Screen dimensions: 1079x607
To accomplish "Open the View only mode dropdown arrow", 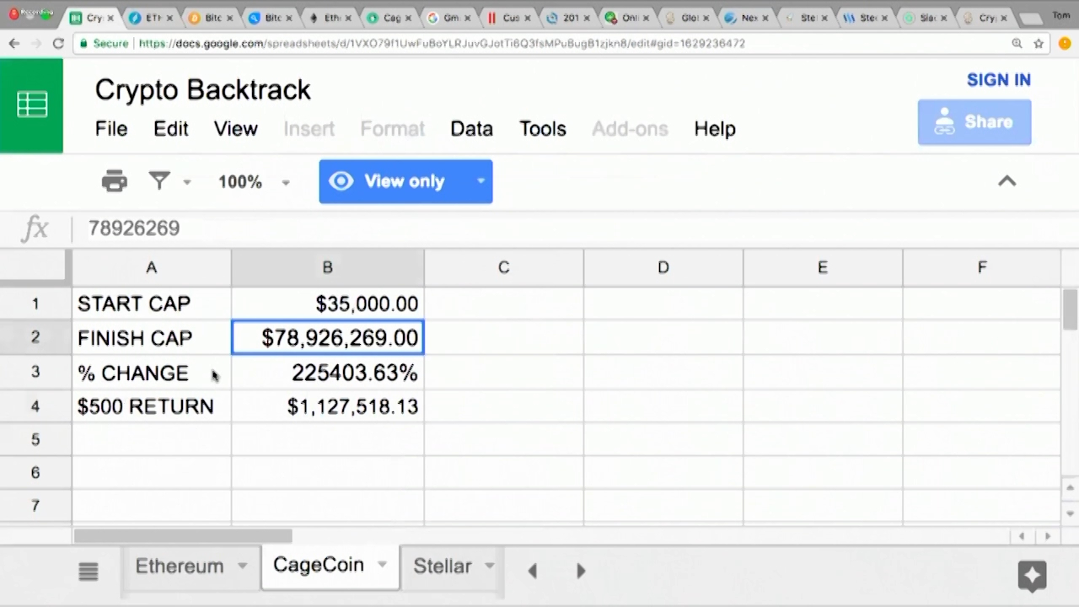I will (481, 180).
